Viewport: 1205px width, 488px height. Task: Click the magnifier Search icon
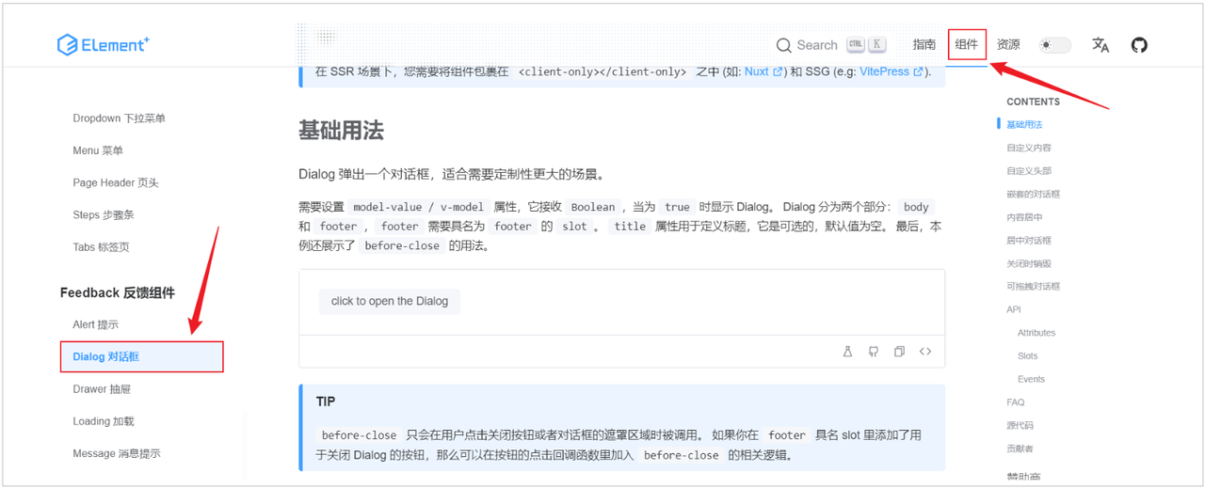tap(783, 45)
